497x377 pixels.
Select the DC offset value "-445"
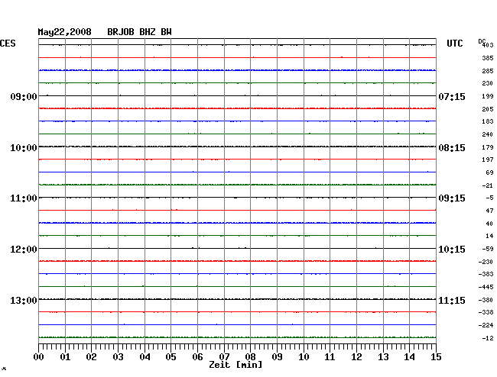[486, 287]
